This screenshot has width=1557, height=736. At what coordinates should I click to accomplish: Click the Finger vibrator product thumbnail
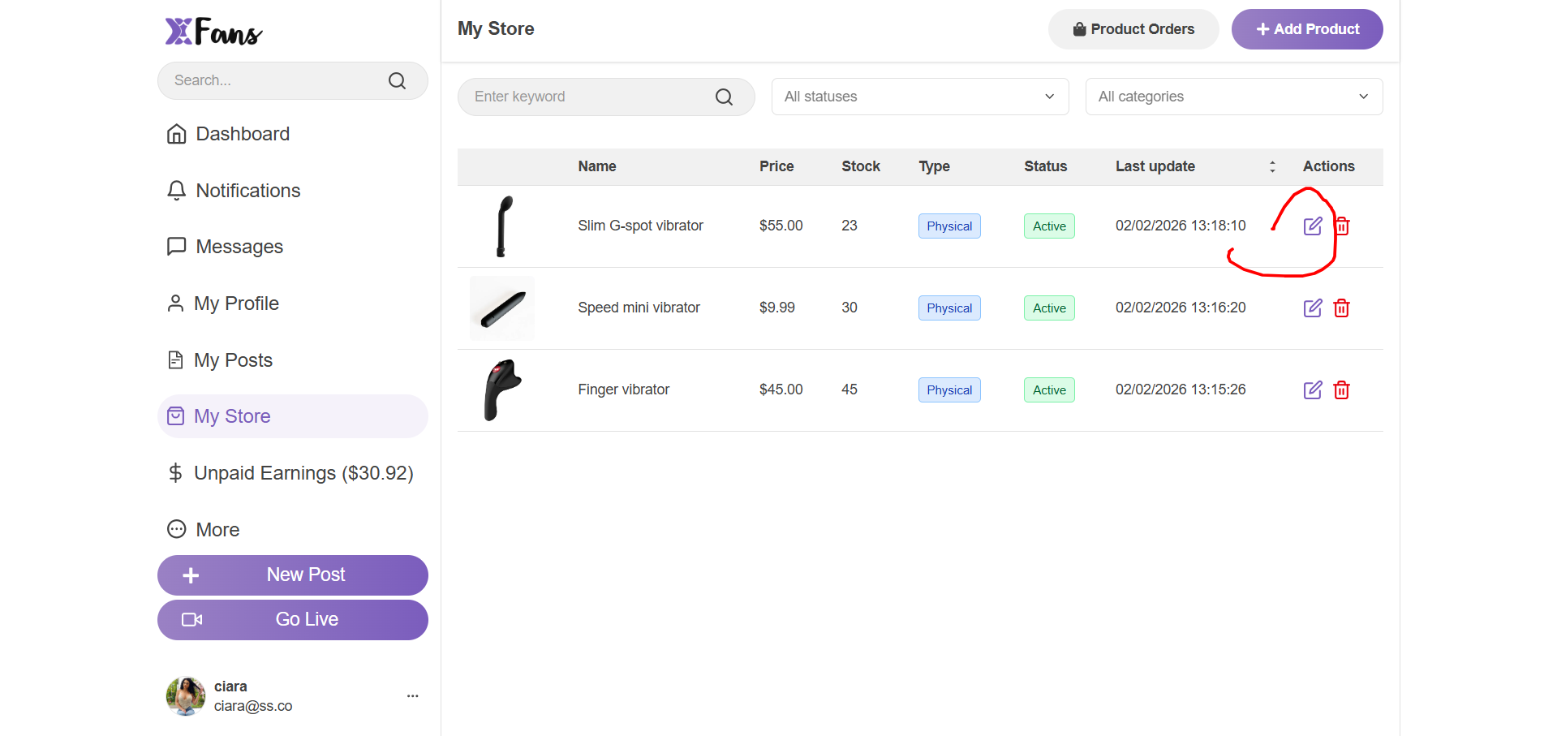[502, 390]
